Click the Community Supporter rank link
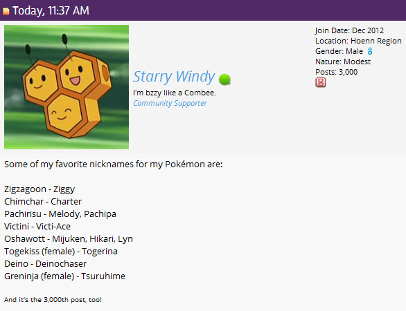The width and height of the screenshot is (406, 311). click(x=170, y=103)
